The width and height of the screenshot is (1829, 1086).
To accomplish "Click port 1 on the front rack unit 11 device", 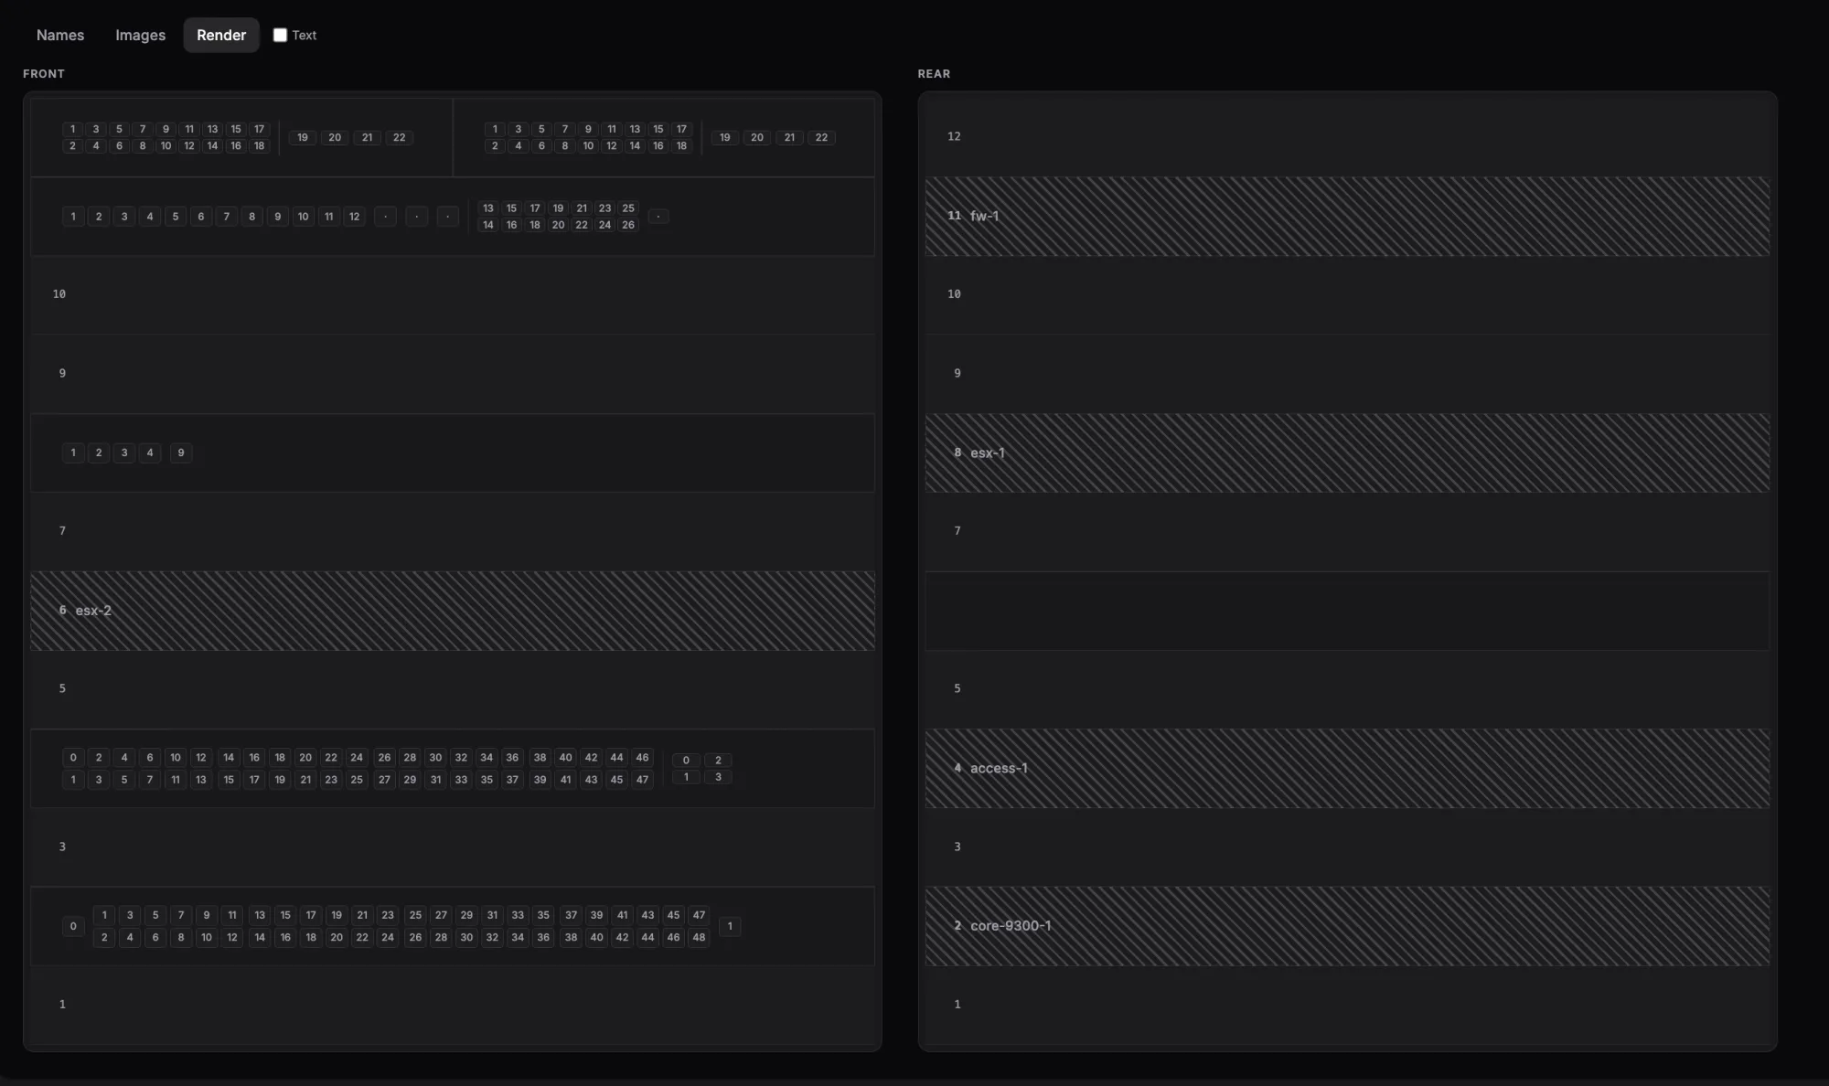I will [x=73, y=217].
